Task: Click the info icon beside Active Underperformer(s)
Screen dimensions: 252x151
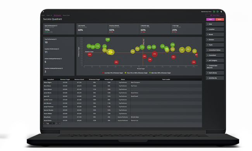Action: coord(61,58)
